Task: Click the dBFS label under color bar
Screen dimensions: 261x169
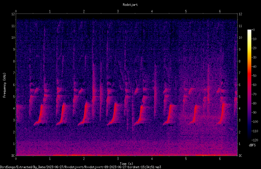Action: point(252,145)
